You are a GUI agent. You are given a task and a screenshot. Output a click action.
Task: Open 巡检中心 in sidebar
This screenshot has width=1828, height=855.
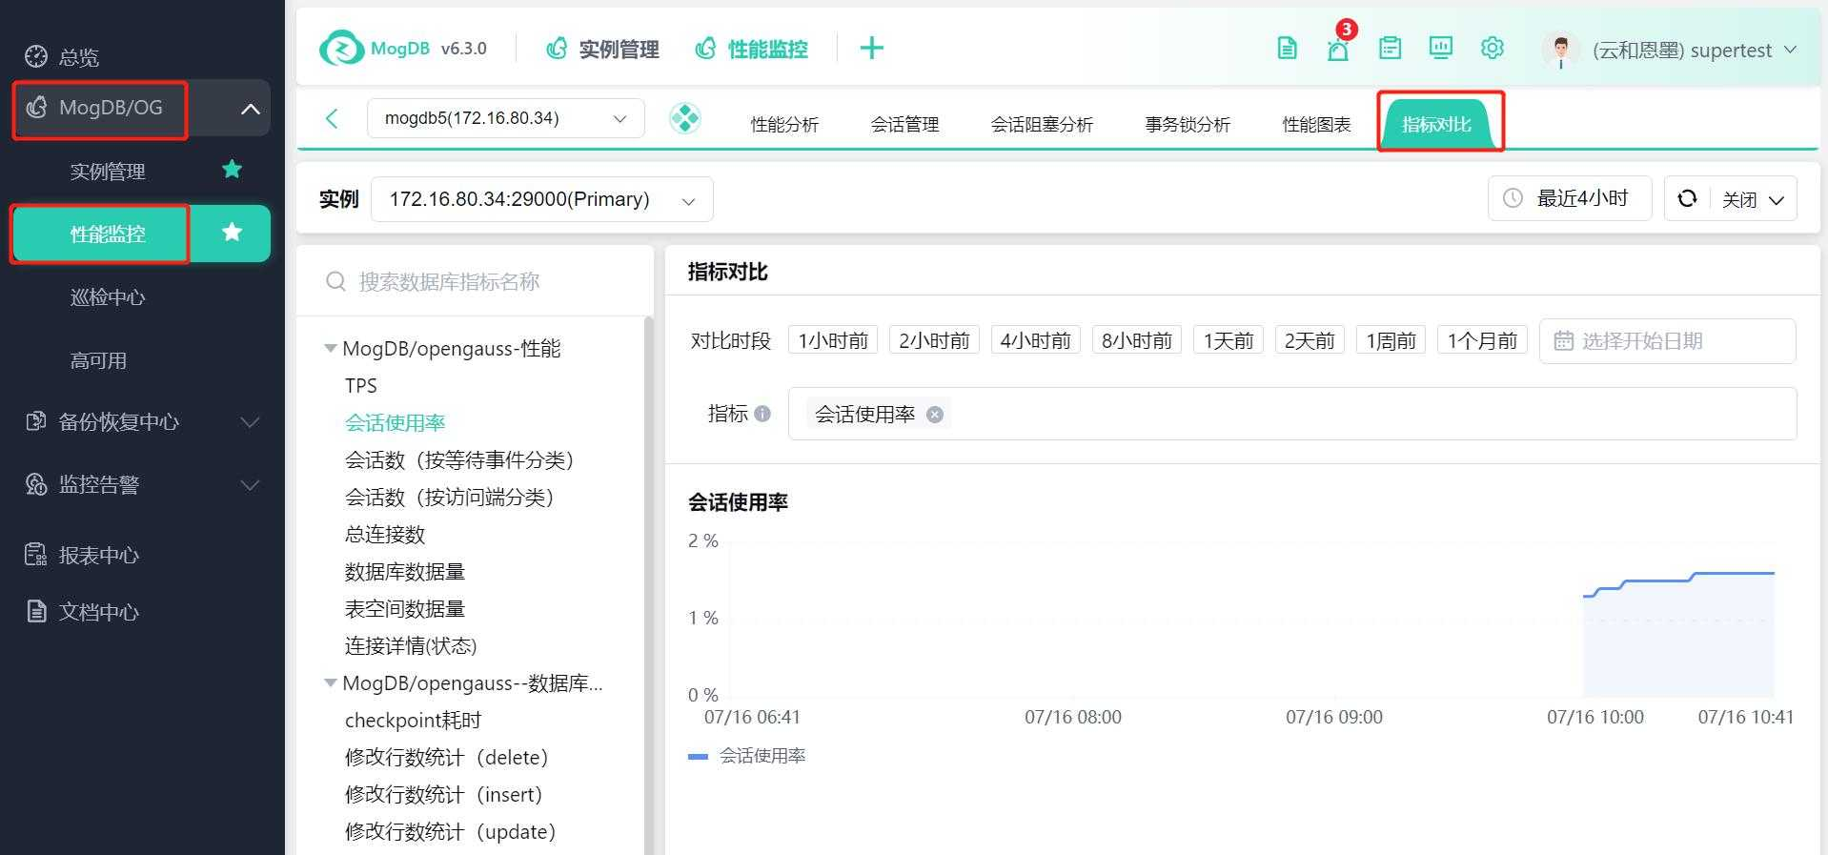click(x=108, y=296)
